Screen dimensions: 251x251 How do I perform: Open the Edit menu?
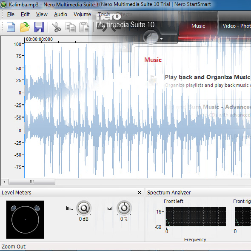[25, 14]
